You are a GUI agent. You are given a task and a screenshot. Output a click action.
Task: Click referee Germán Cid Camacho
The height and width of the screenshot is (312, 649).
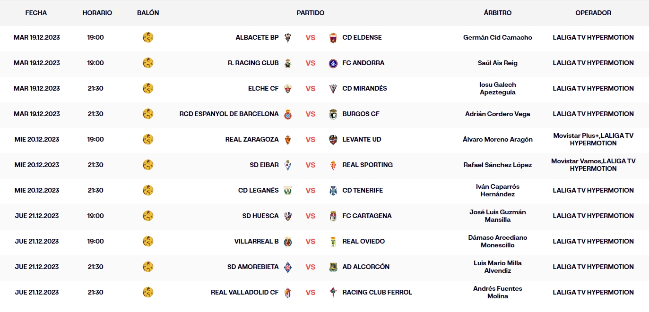pyautogui.click(x=497, y=37)
